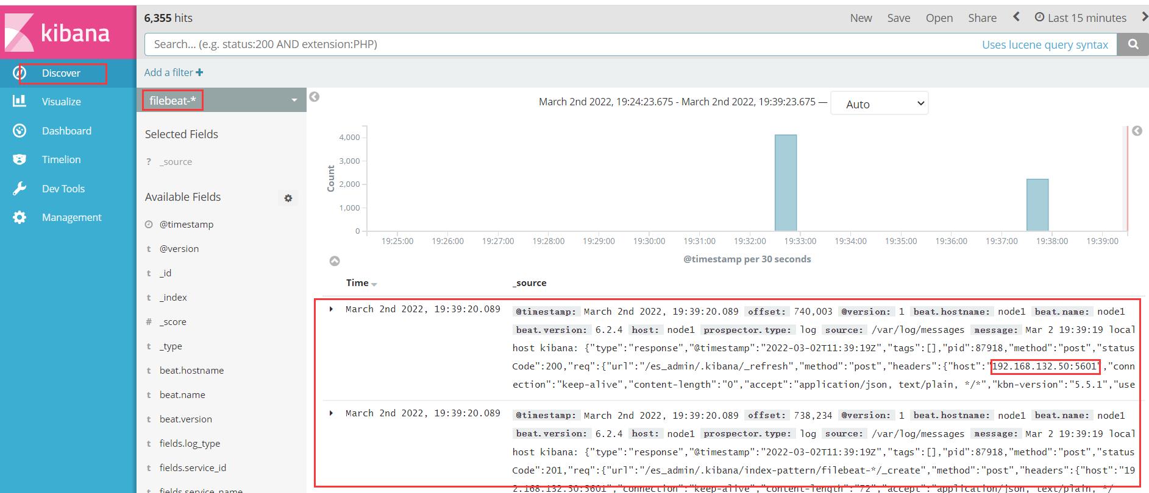
Task: Open Dev Tools
Action: click(x=63, y=189)
